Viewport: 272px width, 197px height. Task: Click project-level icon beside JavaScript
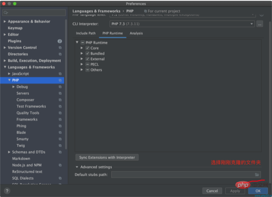(x=60, y=74)
